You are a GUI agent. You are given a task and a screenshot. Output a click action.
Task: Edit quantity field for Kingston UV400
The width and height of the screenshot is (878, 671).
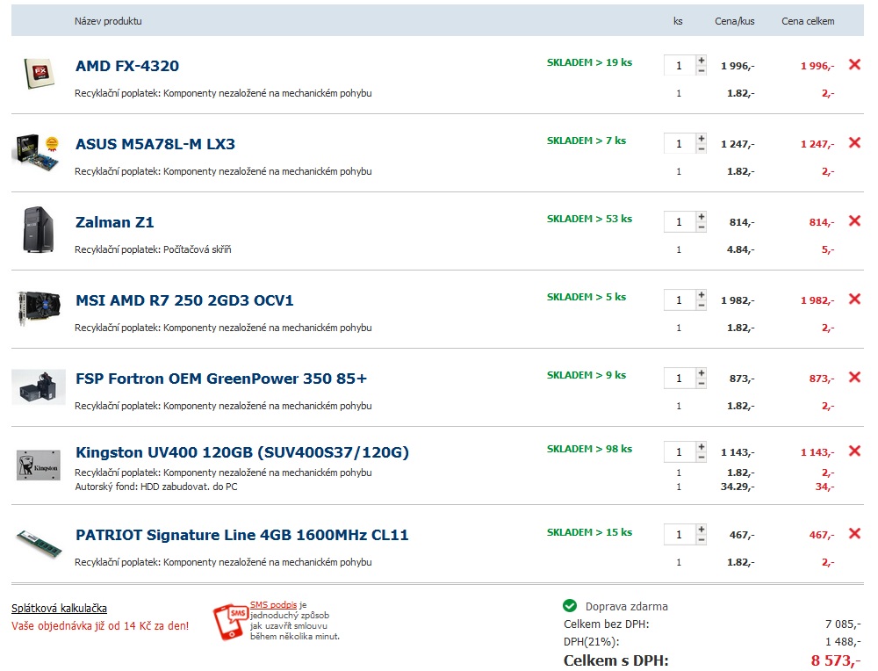pyautogui.click(x=679, y=452)
